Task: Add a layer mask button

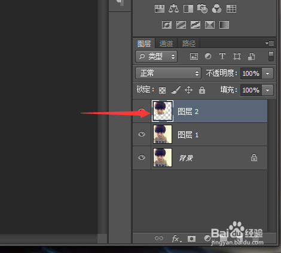Action: (191, 238)
